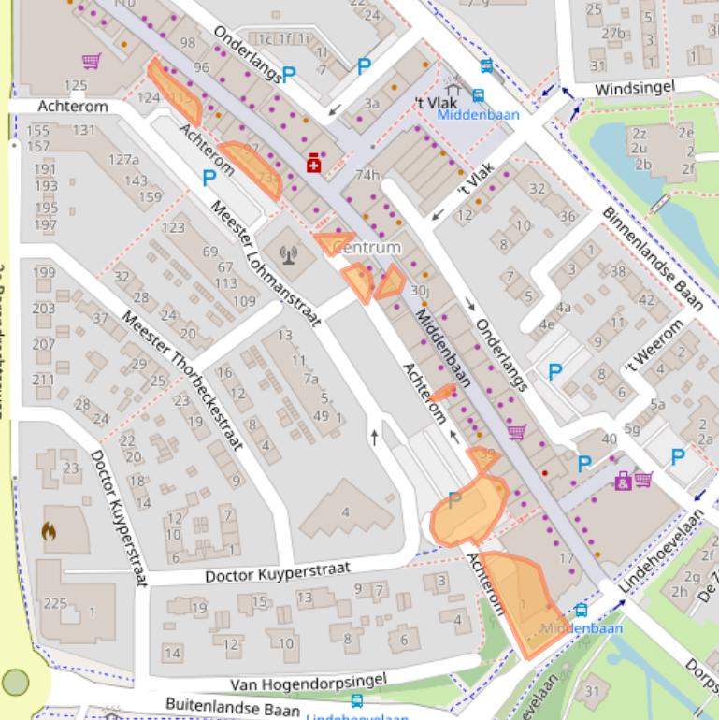Select the shelter icon at 't Vlak
This screenshot has width=719, height=720.
pos(454,85)
